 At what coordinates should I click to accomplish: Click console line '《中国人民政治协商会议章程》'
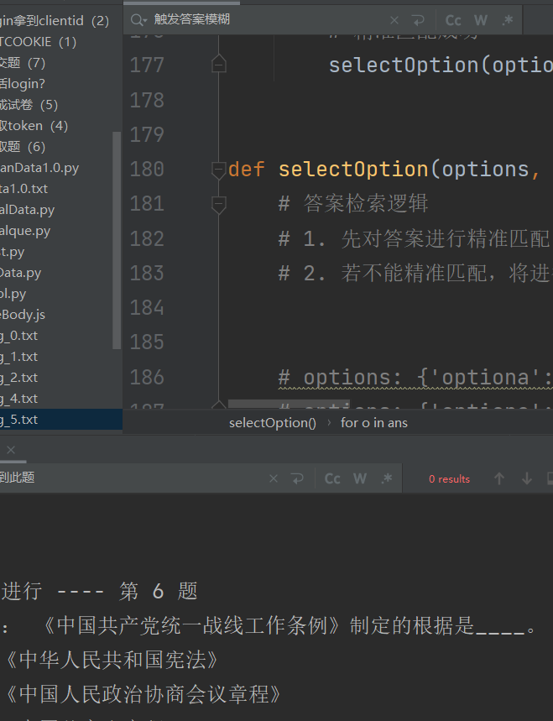[142, 694]
